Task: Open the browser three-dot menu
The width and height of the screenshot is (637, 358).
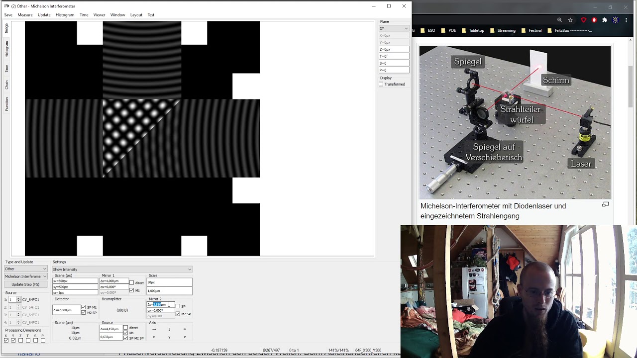Action: 627,20
